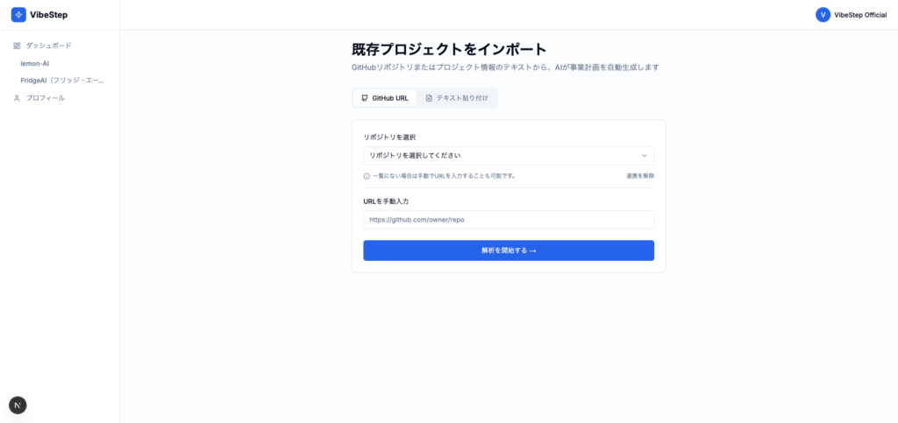Switch to the GitHub URL tab

click(x=385, y=98)
